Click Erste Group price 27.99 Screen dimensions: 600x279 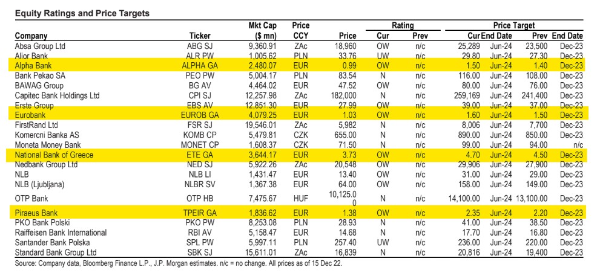[347, 105]
